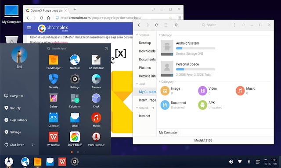Switch file manager to list view

(166, 25)
